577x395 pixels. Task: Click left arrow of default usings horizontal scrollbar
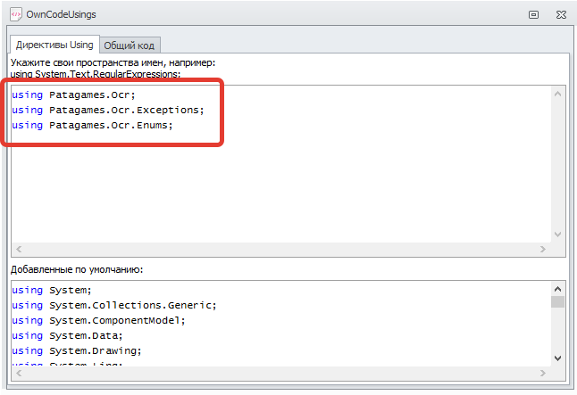pos(19,374)
